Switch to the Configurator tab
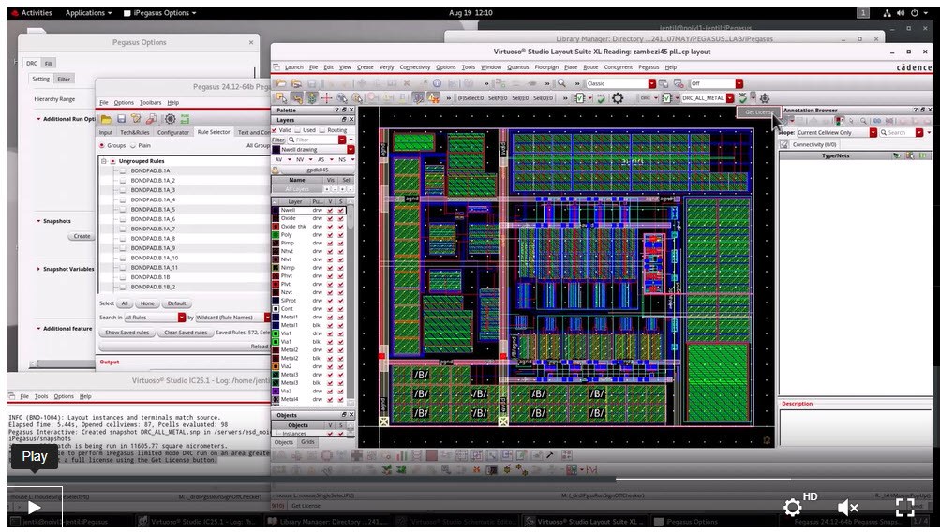940x532 pixels. click(x=173, y=132)
